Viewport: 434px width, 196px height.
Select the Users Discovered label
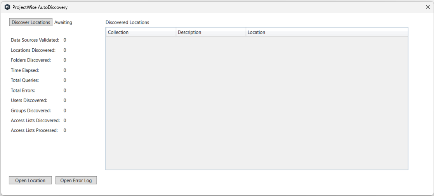(29, 101)
